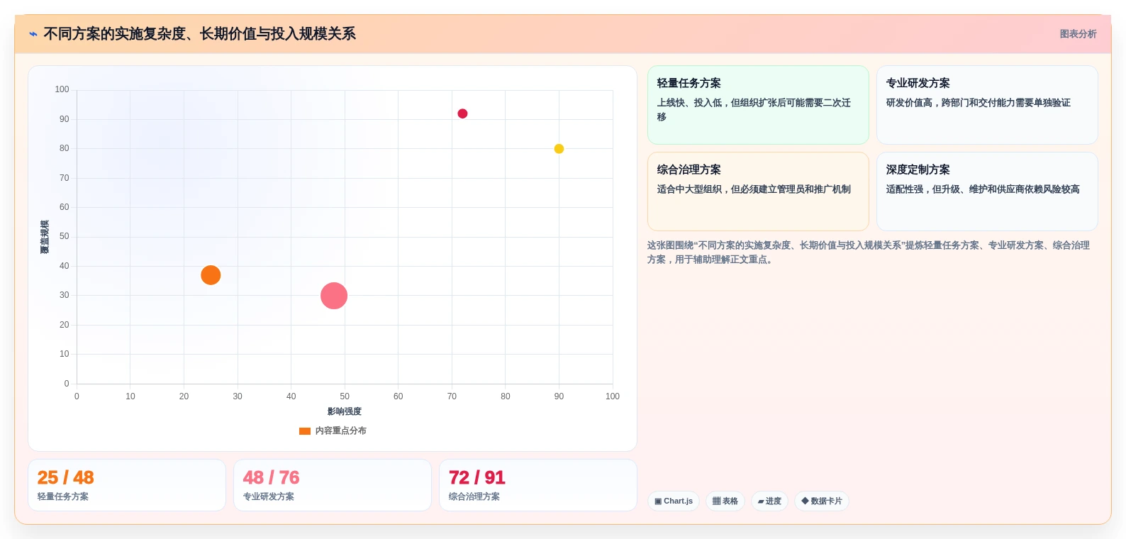Open the 专业研发方案 card
The height and width of the screenshot is (539, 1126).
[987, 105]
